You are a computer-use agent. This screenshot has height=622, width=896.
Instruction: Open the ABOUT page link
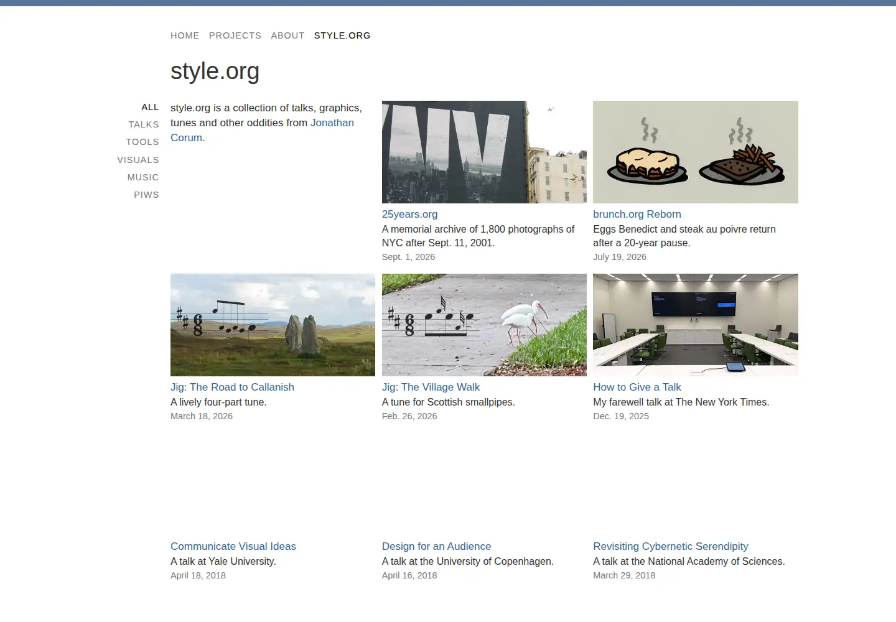[287, 35]
